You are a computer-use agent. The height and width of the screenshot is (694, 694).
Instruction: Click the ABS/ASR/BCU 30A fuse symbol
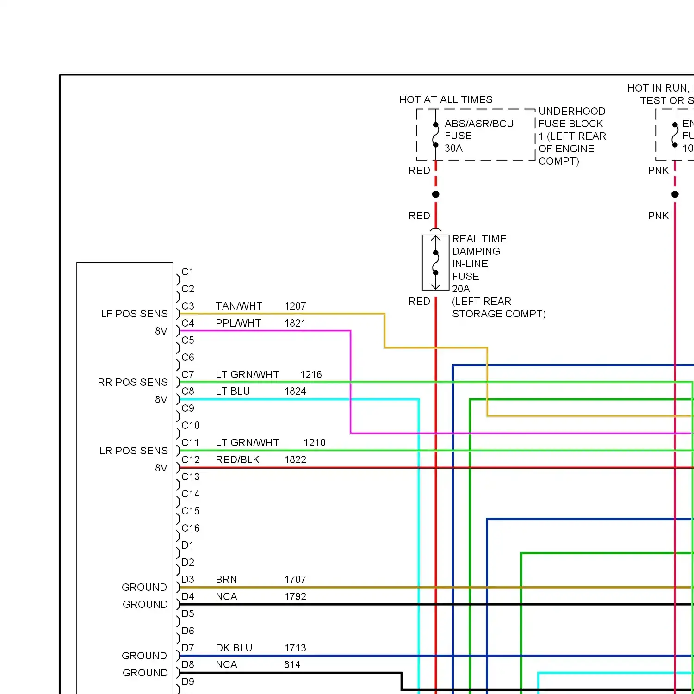435,135
